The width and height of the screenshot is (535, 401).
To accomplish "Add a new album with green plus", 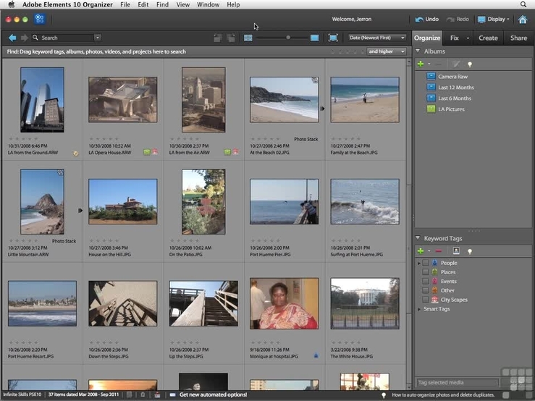I will point(421,64).
